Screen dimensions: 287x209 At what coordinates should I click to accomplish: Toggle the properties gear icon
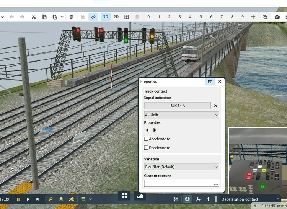pyautogui.click(x=187, y=199)
